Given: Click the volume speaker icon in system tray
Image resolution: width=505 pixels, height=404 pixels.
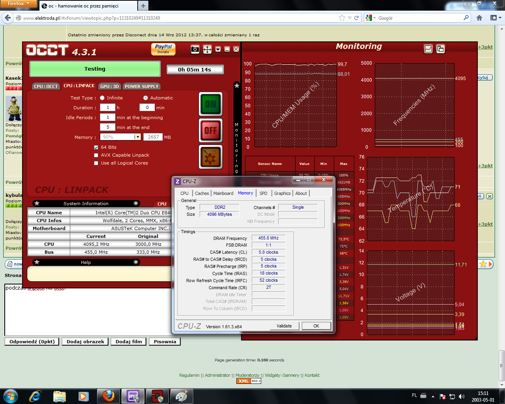Looking at the screenshot, I should click(x=462, y=397).
